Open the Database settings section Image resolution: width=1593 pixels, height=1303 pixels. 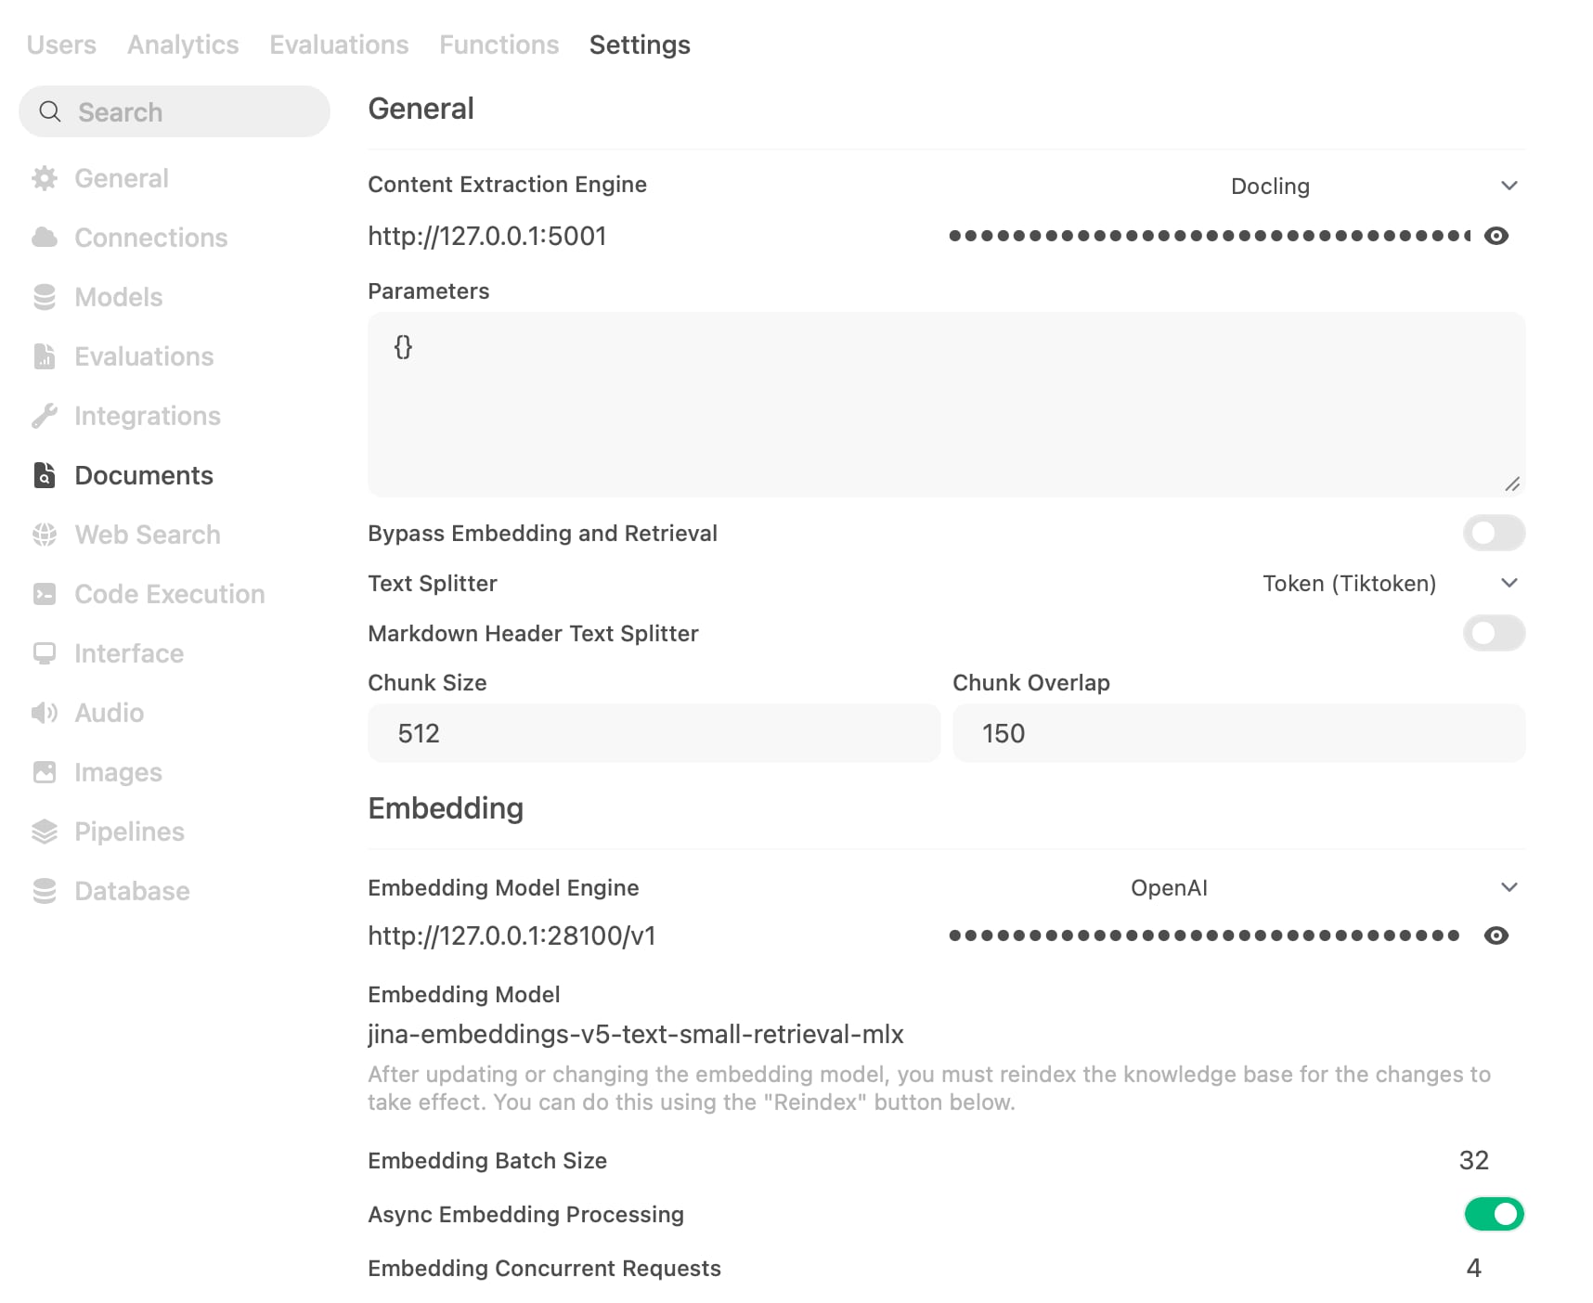point(132,891)
